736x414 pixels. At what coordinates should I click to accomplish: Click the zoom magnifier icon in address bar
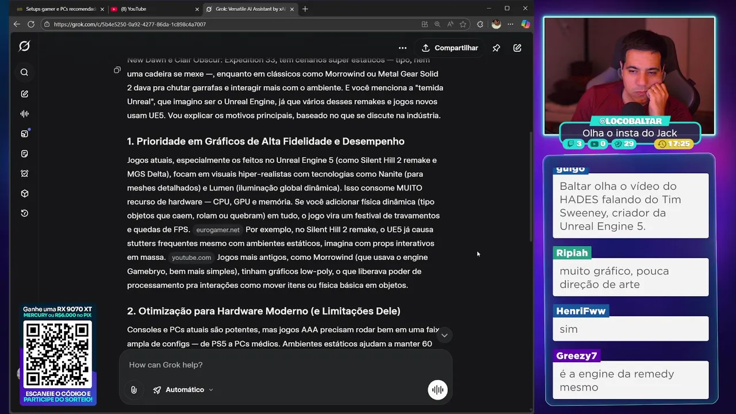437,24
